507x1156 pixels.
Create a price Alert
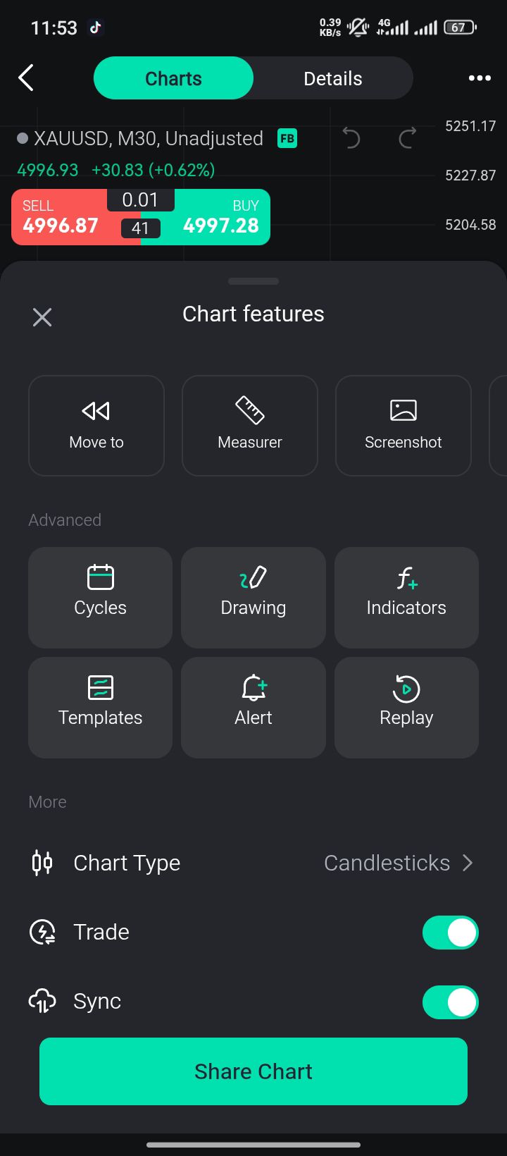254,708
